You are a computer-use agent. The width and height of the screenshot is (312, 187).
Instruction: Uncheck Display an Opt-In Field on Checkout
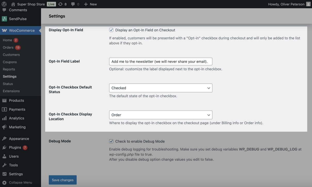(111, 30)
